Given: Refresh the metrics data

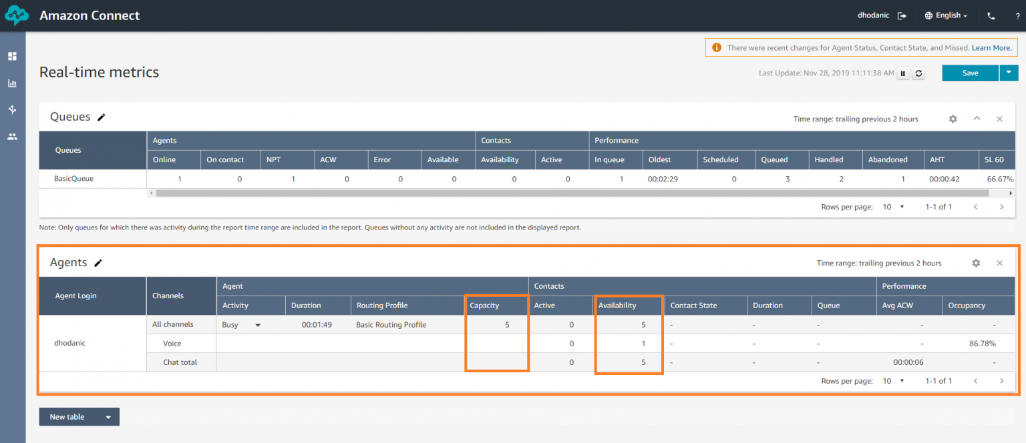Looking at the screenshot, I should [x=918, y=73].
